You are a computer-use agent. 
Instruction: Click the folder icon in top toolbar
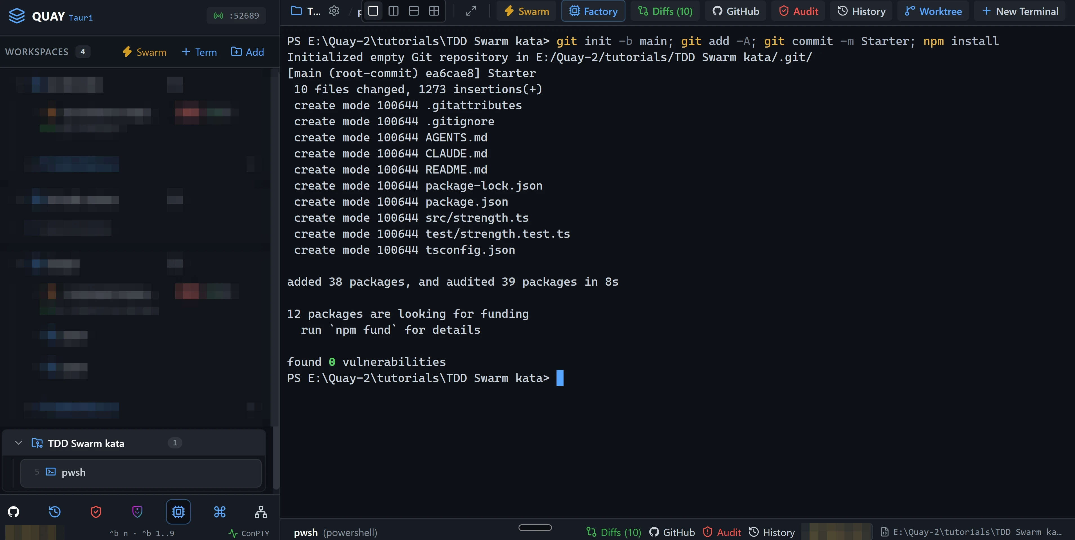tap(296, 11)
